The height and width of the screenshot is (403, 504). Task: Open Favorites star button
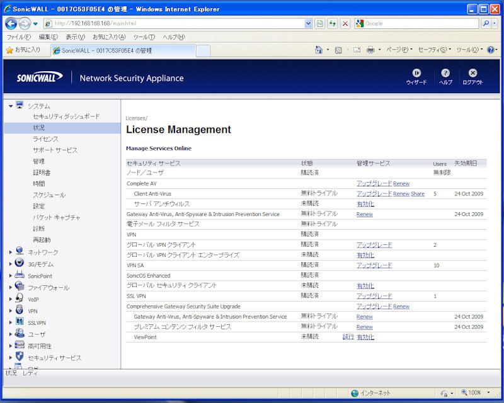pos(23,50)
